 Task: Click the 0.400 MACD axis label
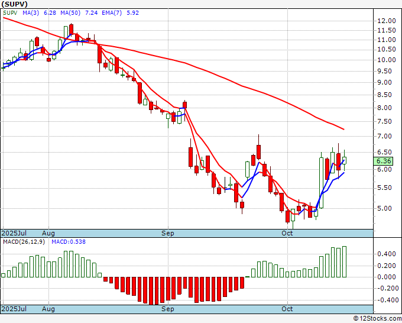(387, 254)
